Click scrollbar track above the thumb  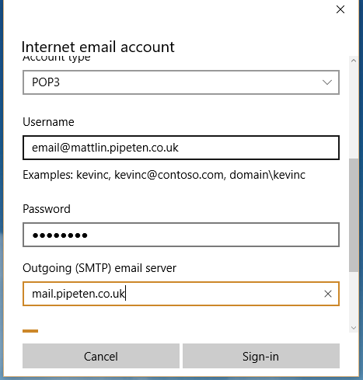pos(354,112)
